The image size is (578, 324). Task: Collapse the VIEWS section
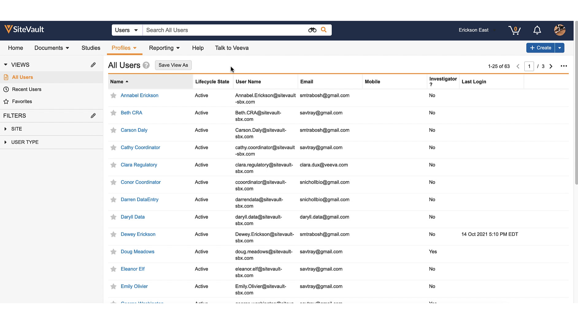pyautogui.click(x=6, y=65)
